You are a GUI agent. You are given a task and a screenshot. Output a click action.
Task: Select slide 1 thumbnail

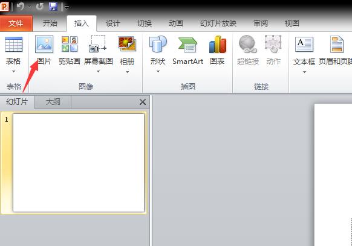pyautogui.click(x=79, y=163)
